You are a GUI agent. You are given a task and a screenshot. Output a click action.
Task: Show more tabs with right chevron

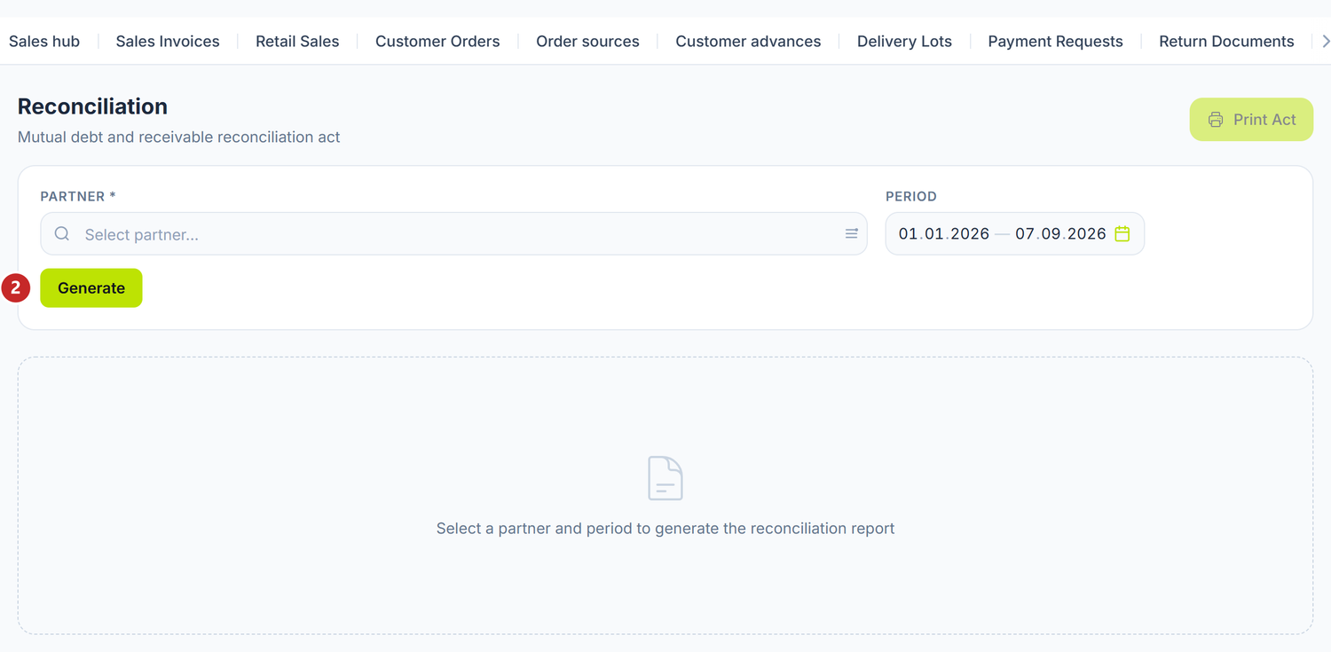(x=1325, y=42)
